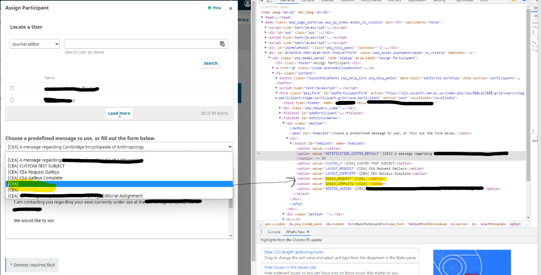Collapse the select#template node
The height and width of the screenshot is (275, 541).
(291, 143)
